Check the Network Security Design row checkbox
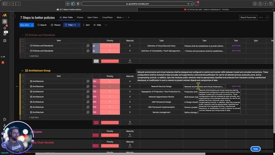The image size is (275, 155). pos(23,87)
